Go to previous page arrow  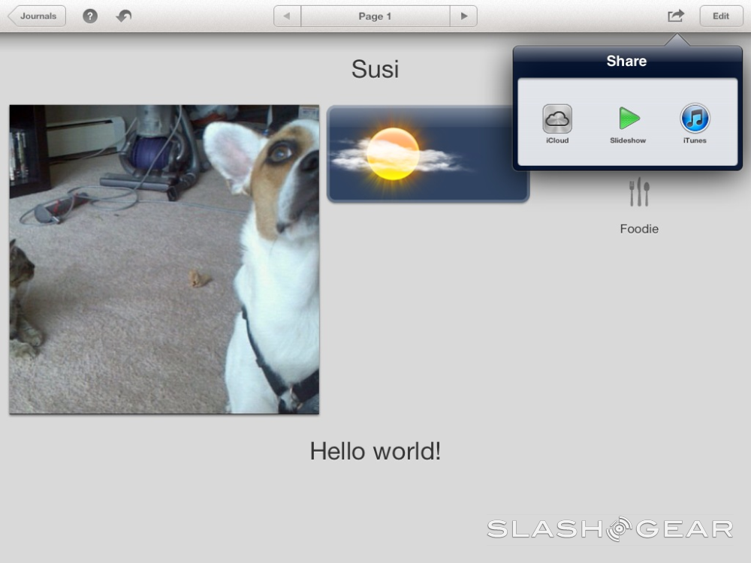pyautogui.click(x=287, y=17)
